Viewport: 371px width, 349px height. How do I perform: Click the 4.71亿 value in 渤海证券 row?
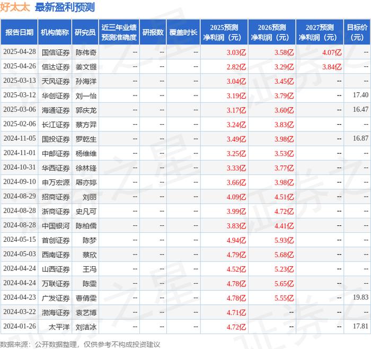pos(236,312)
